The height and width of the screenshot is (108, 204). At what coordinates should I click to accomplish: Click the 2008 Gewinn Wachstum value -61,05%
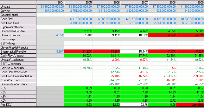(x=162, y=68)
